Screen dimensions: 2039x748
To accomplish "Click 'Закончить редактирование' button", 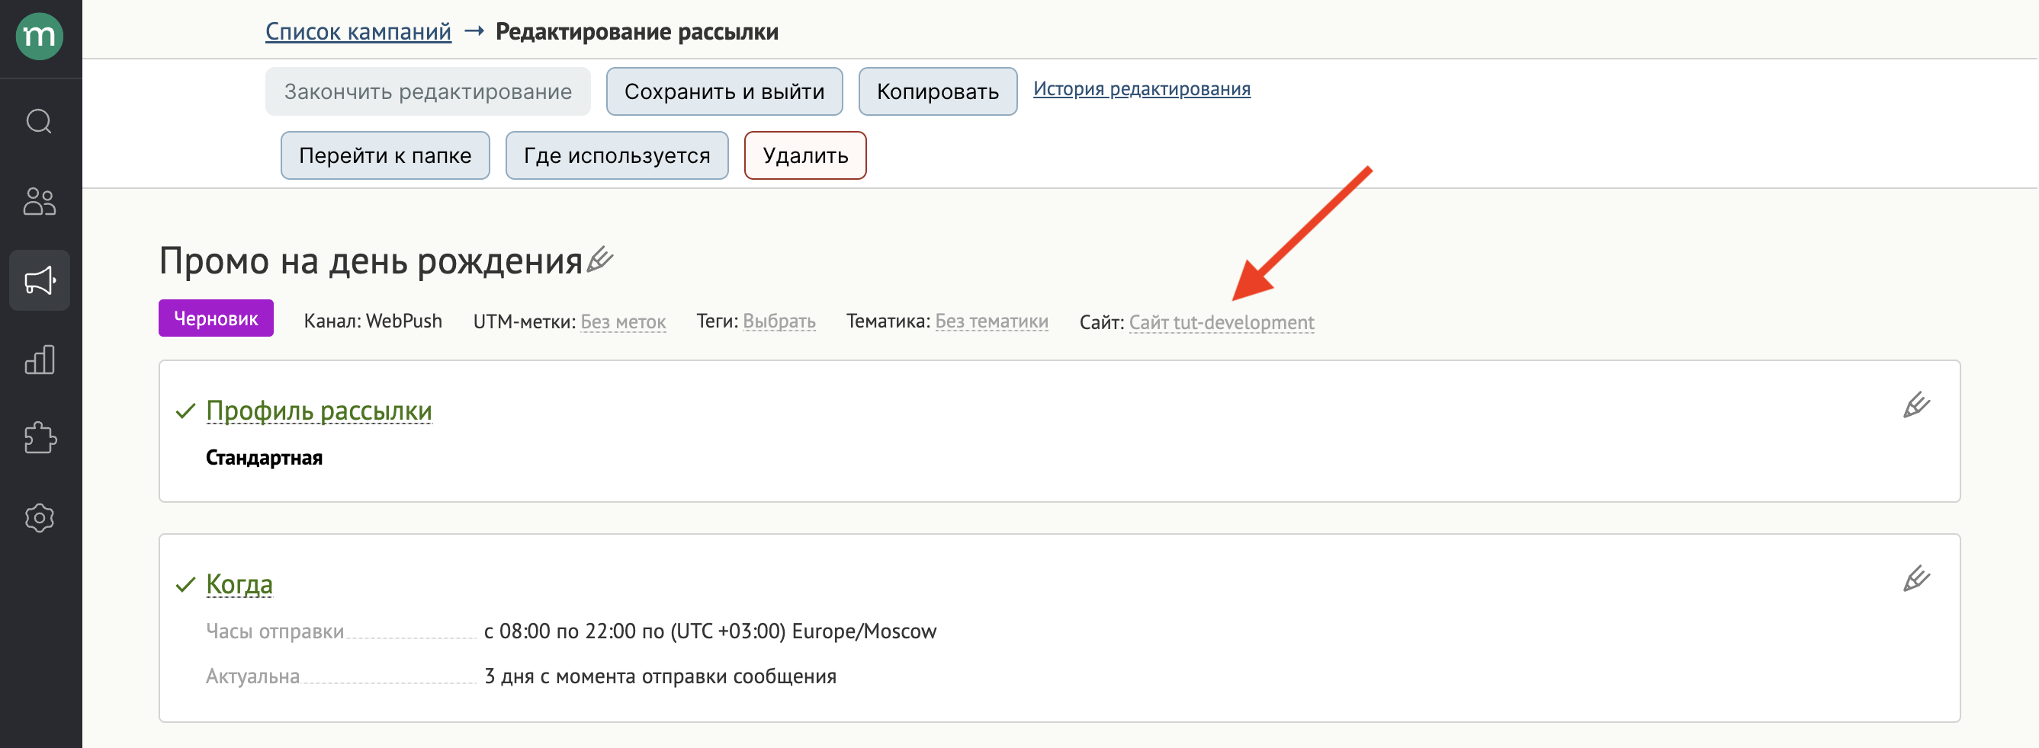I will [x=429, y=91].
